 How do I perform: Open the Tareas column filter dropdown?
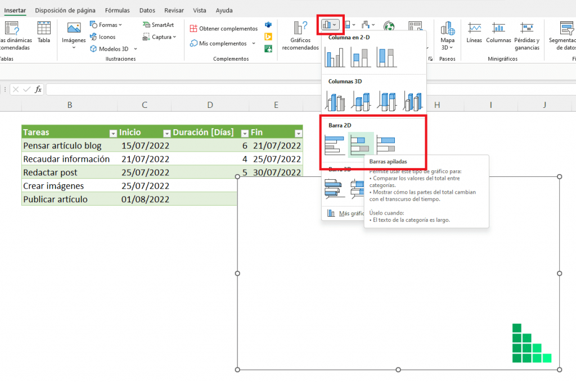click(113, 134)
